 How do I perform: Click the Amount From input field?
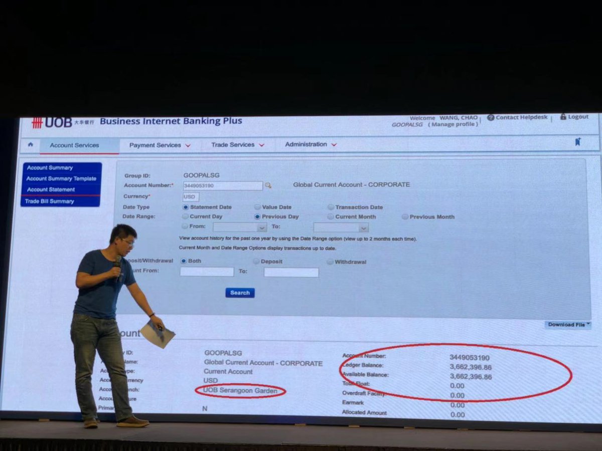pyautogui.click(x=207, y=272)
